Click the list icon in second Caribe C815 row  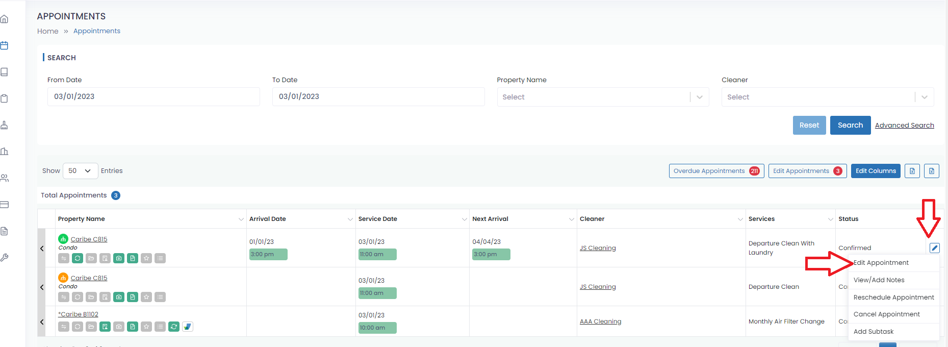(x=160, y=297)
